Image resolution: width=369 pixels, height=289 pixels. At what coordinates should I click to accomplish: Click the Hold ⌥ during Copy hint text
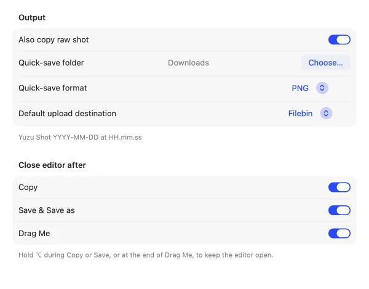pos(146,255)
